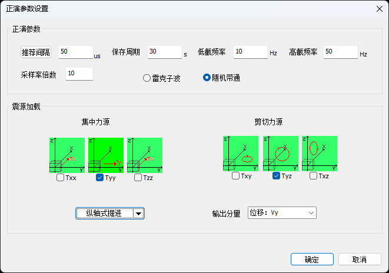Click the 保存周期 input field
Viewport: 389px width, 273px height.
pyautogui.click(x=164, y=52)
